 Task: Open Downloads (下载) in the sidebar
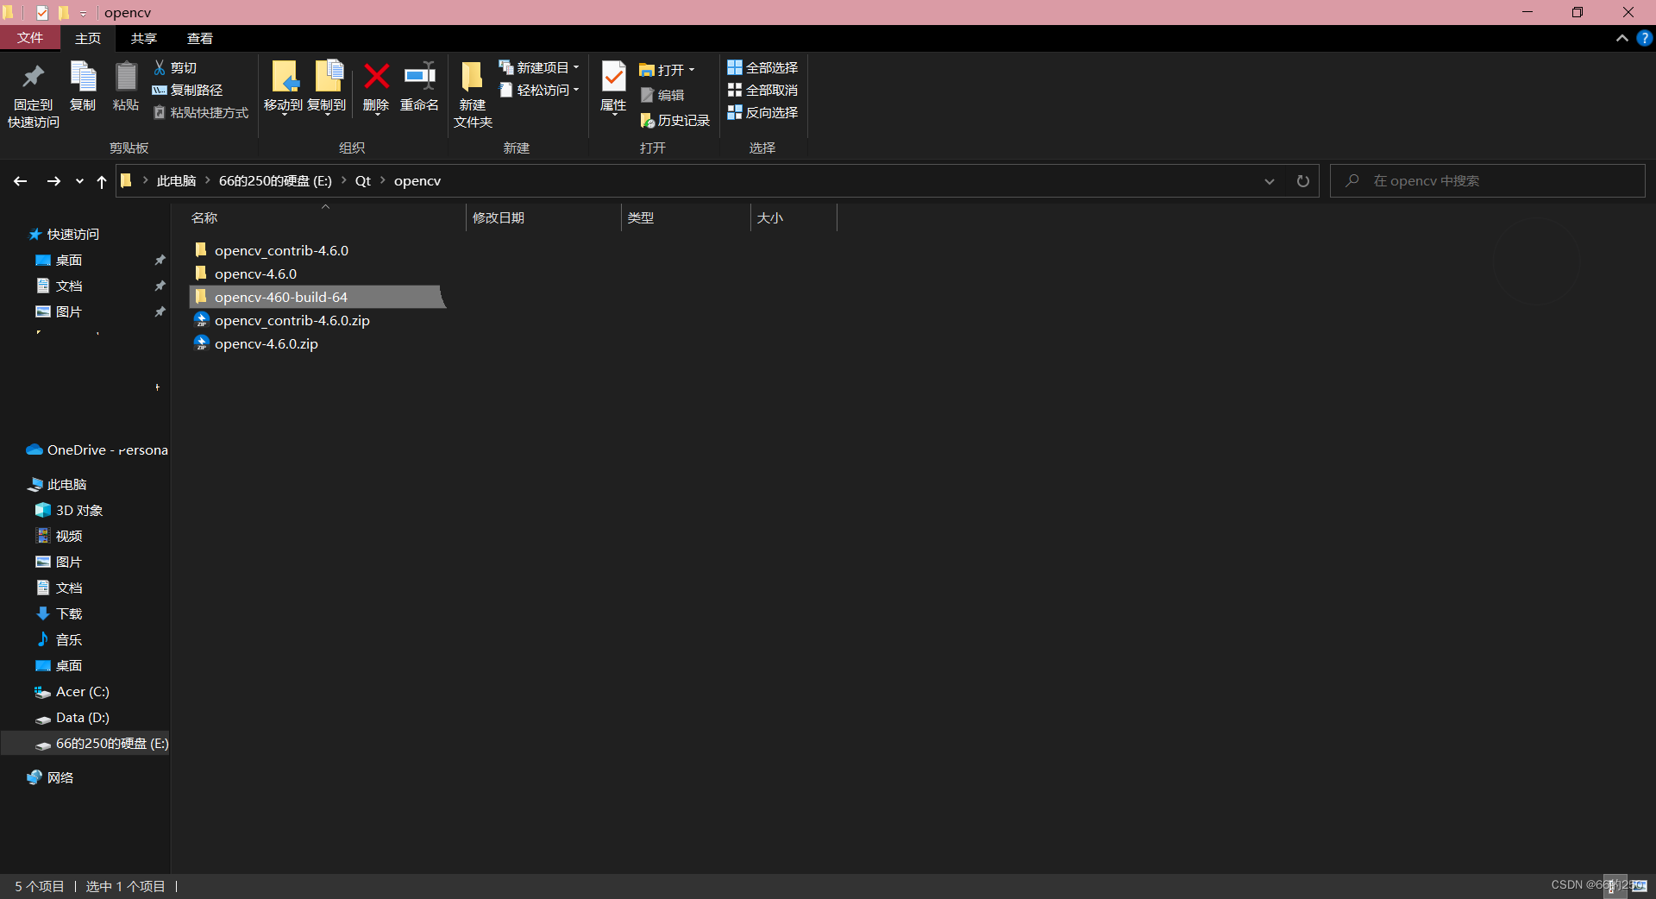click(69, 613)
